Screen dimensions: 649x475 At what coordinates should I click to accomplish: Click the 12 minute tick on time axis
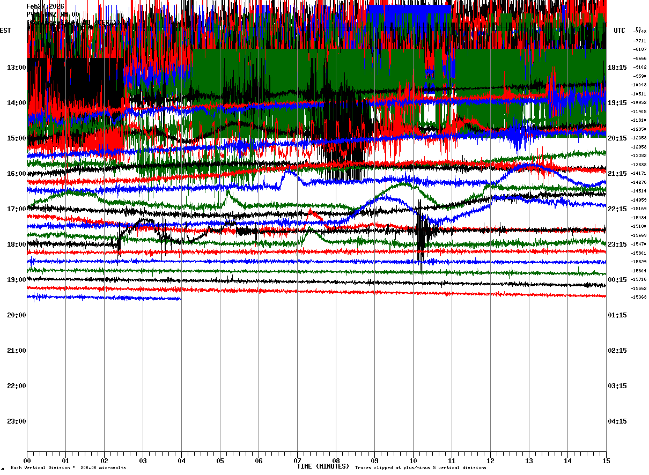pos(490,461)
